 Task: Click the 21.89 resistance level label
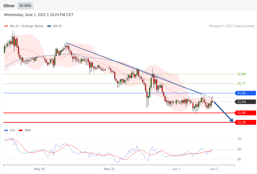(242, 74)
